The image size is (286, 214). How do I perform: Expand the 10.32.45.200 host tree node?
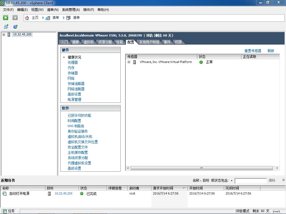click(4, 34)
